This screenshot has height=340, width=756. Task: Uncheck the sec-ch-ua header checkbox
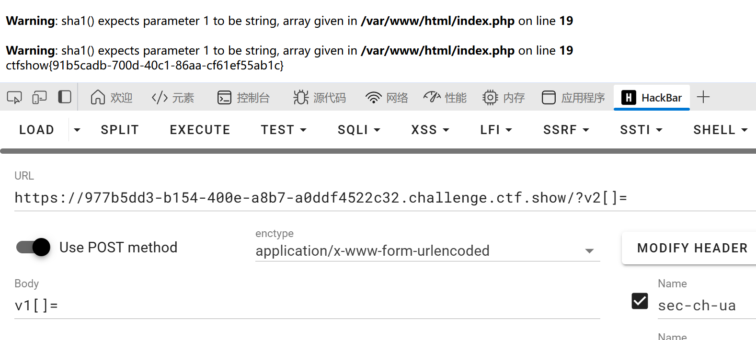click(640, 301)
